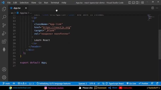Open the Go menu
This screenshot has width=161, height=90.
(x=40, y=3)
